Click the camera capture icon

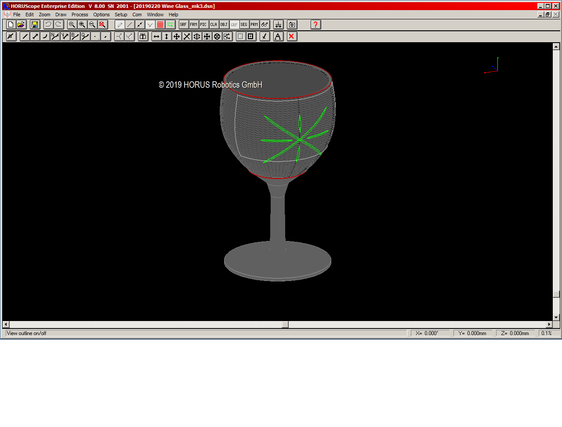292,25
